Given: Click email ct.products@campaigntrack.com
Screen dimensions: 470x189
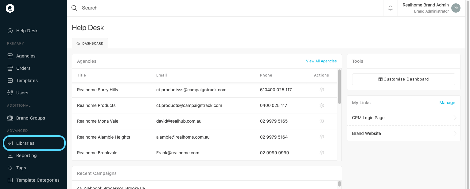Looking at the screenshot, I should [x=189, y=105].
